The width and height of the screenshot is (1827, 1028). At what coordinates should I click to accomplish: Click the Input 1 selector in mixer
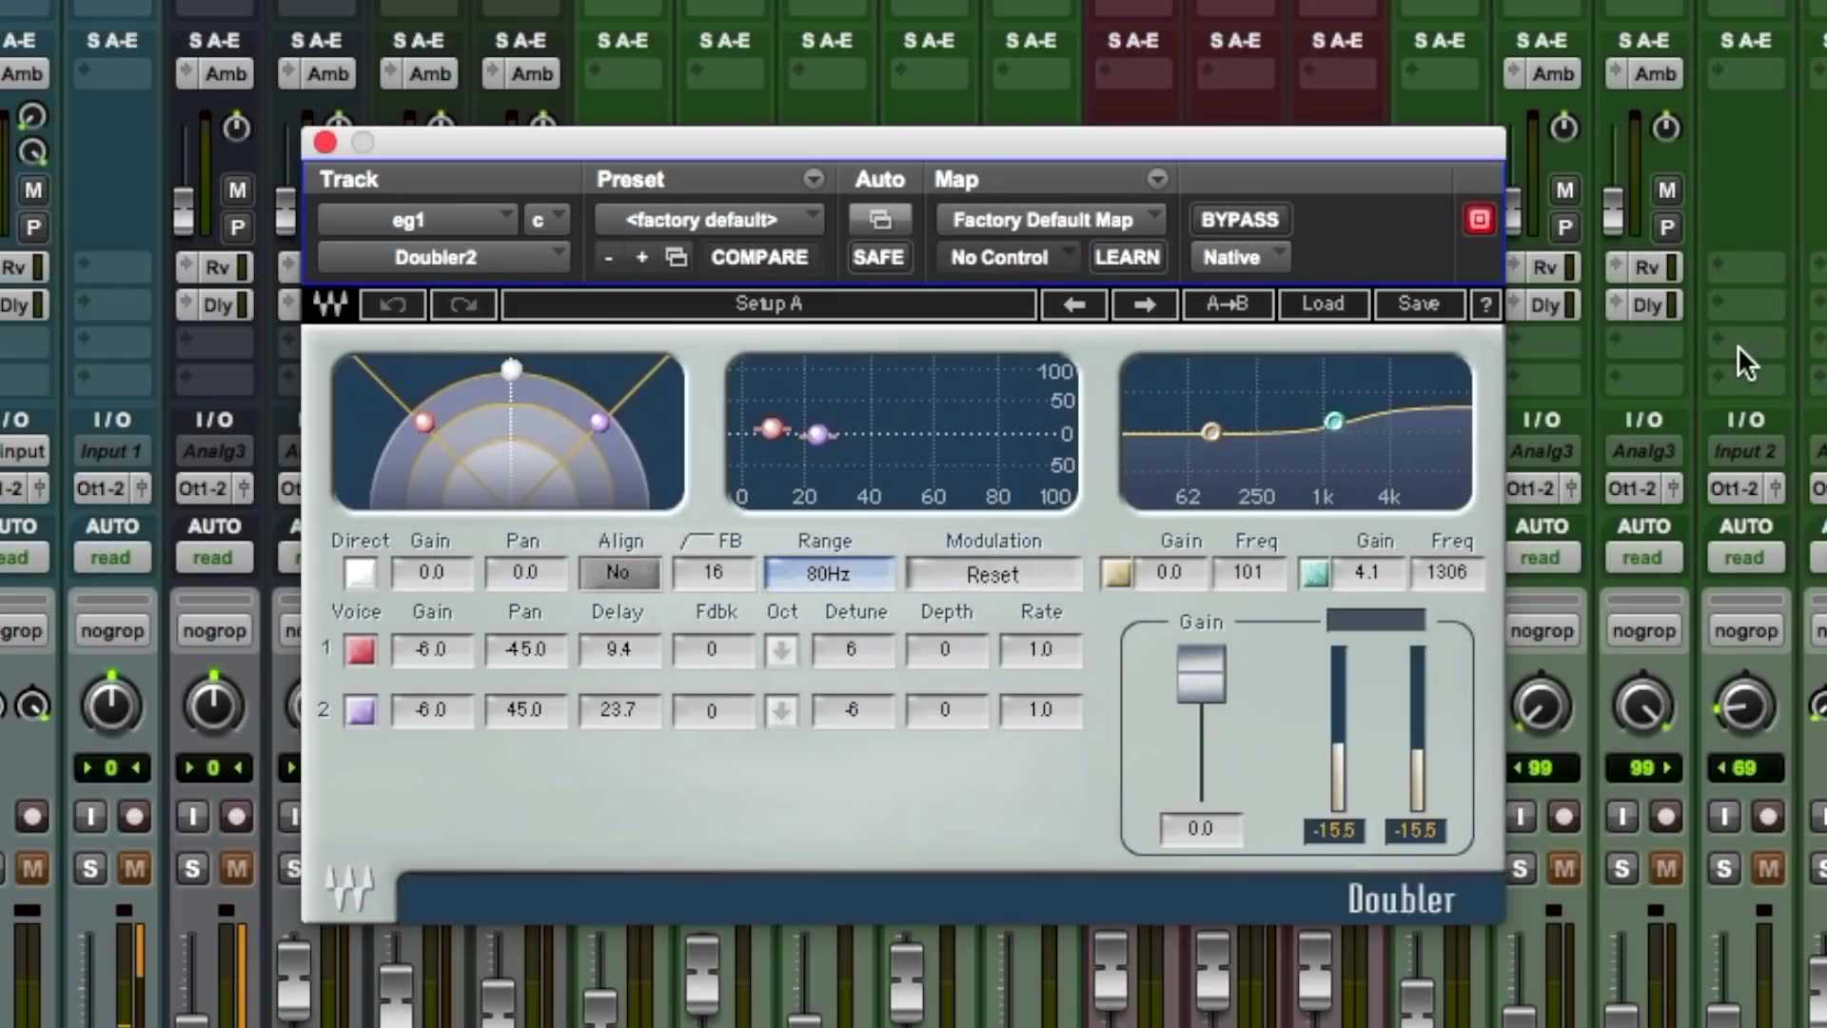pos(111,452)
